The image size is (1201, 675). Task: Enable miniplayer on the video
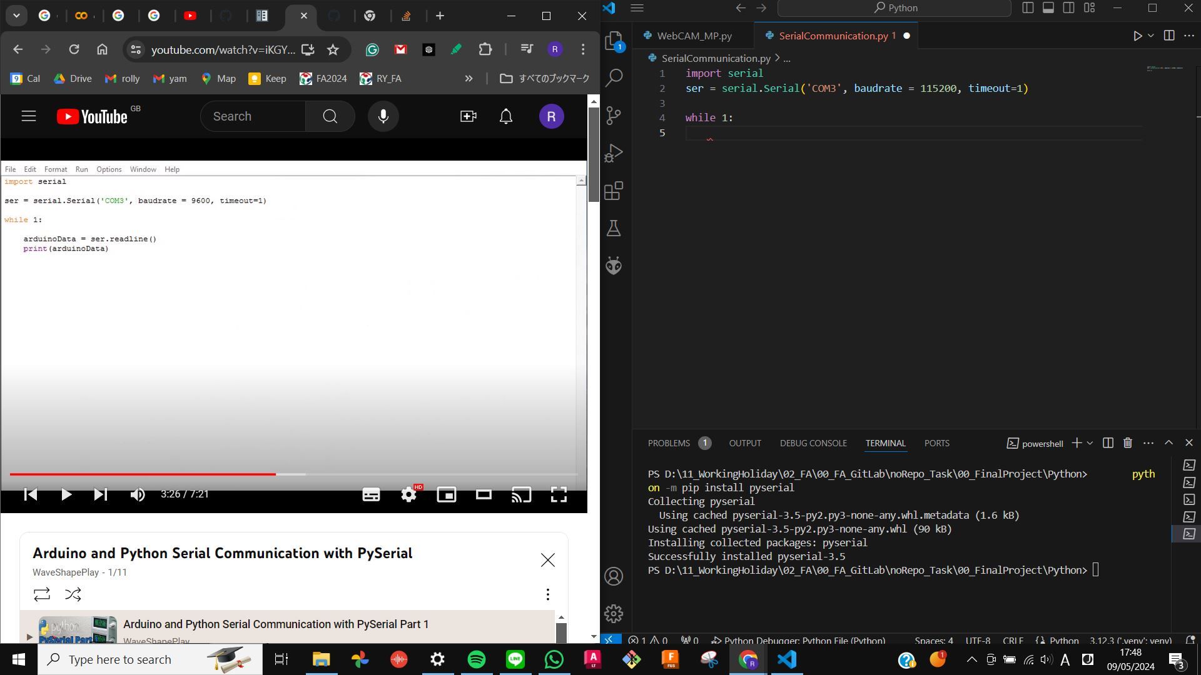[447, 494]
